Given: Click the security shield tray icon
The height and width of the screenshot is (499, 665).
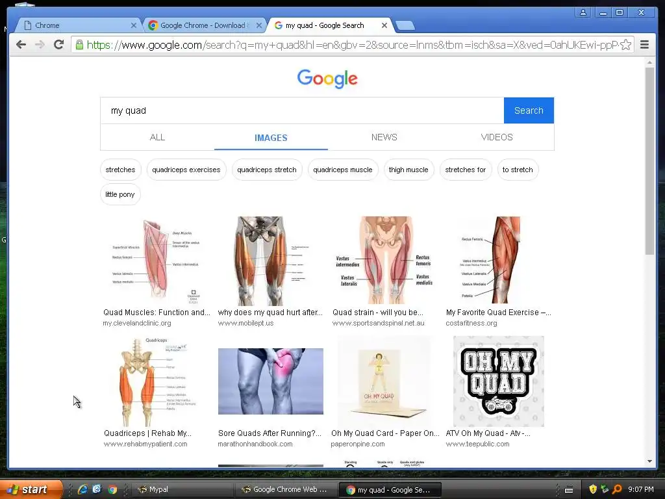Looking at the screenshot, I should point(592,489).
